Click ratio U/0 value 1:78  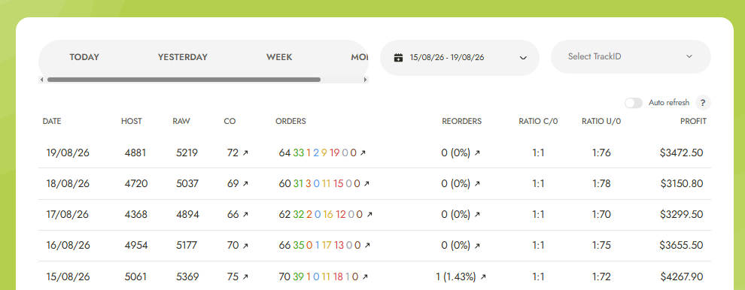pos(601,183)
